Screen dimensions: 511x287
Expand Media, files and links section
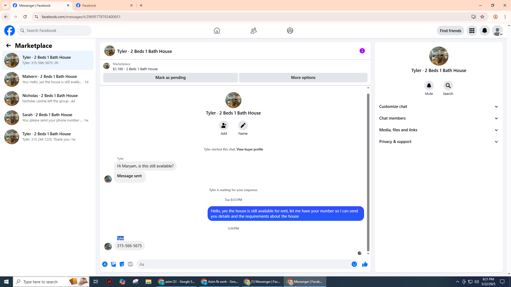click(439, 130)
